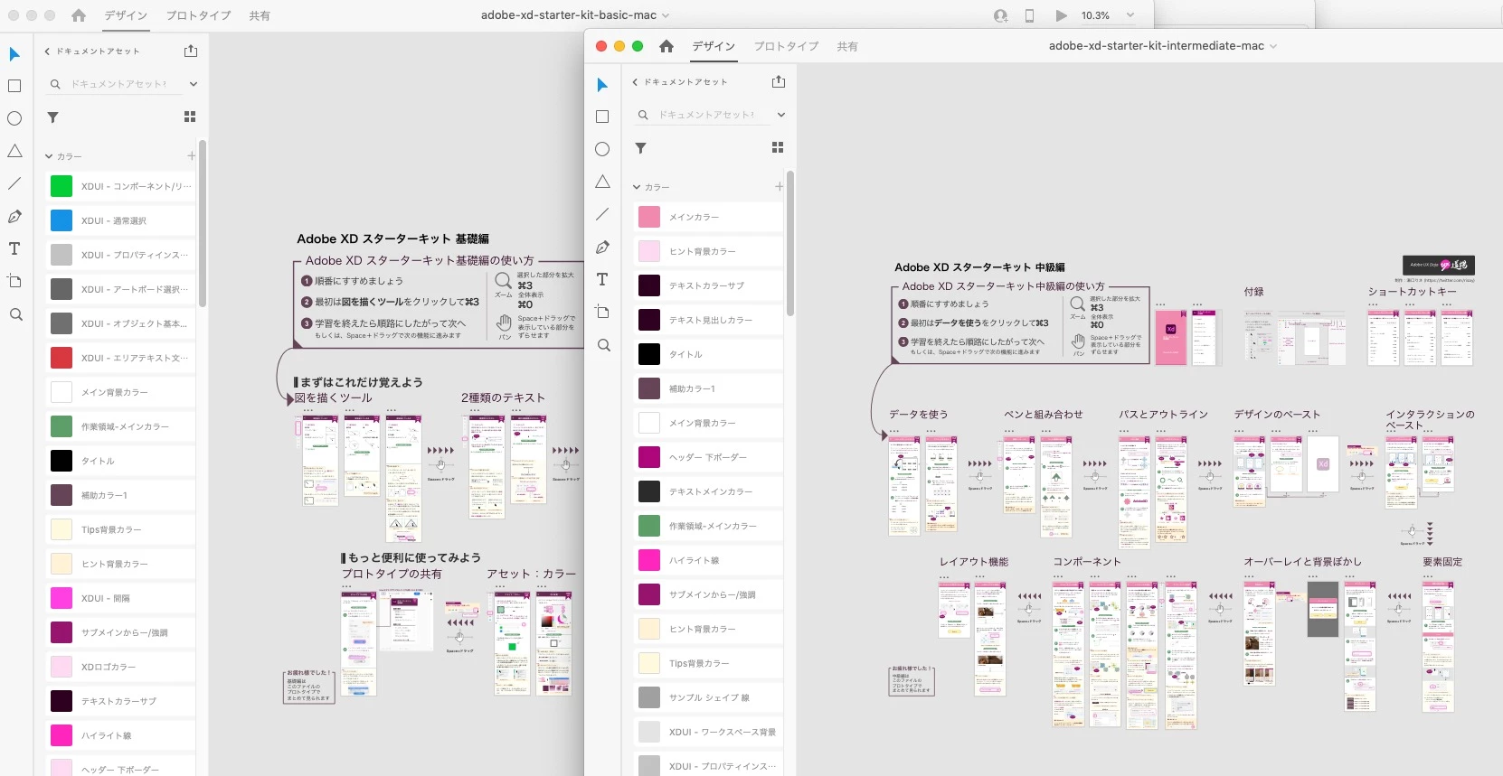Screen dimensions: 1503x776
Task: Select Polygon tool in basic-mac window
Action: pyautogui.click(x=14, y=151)
